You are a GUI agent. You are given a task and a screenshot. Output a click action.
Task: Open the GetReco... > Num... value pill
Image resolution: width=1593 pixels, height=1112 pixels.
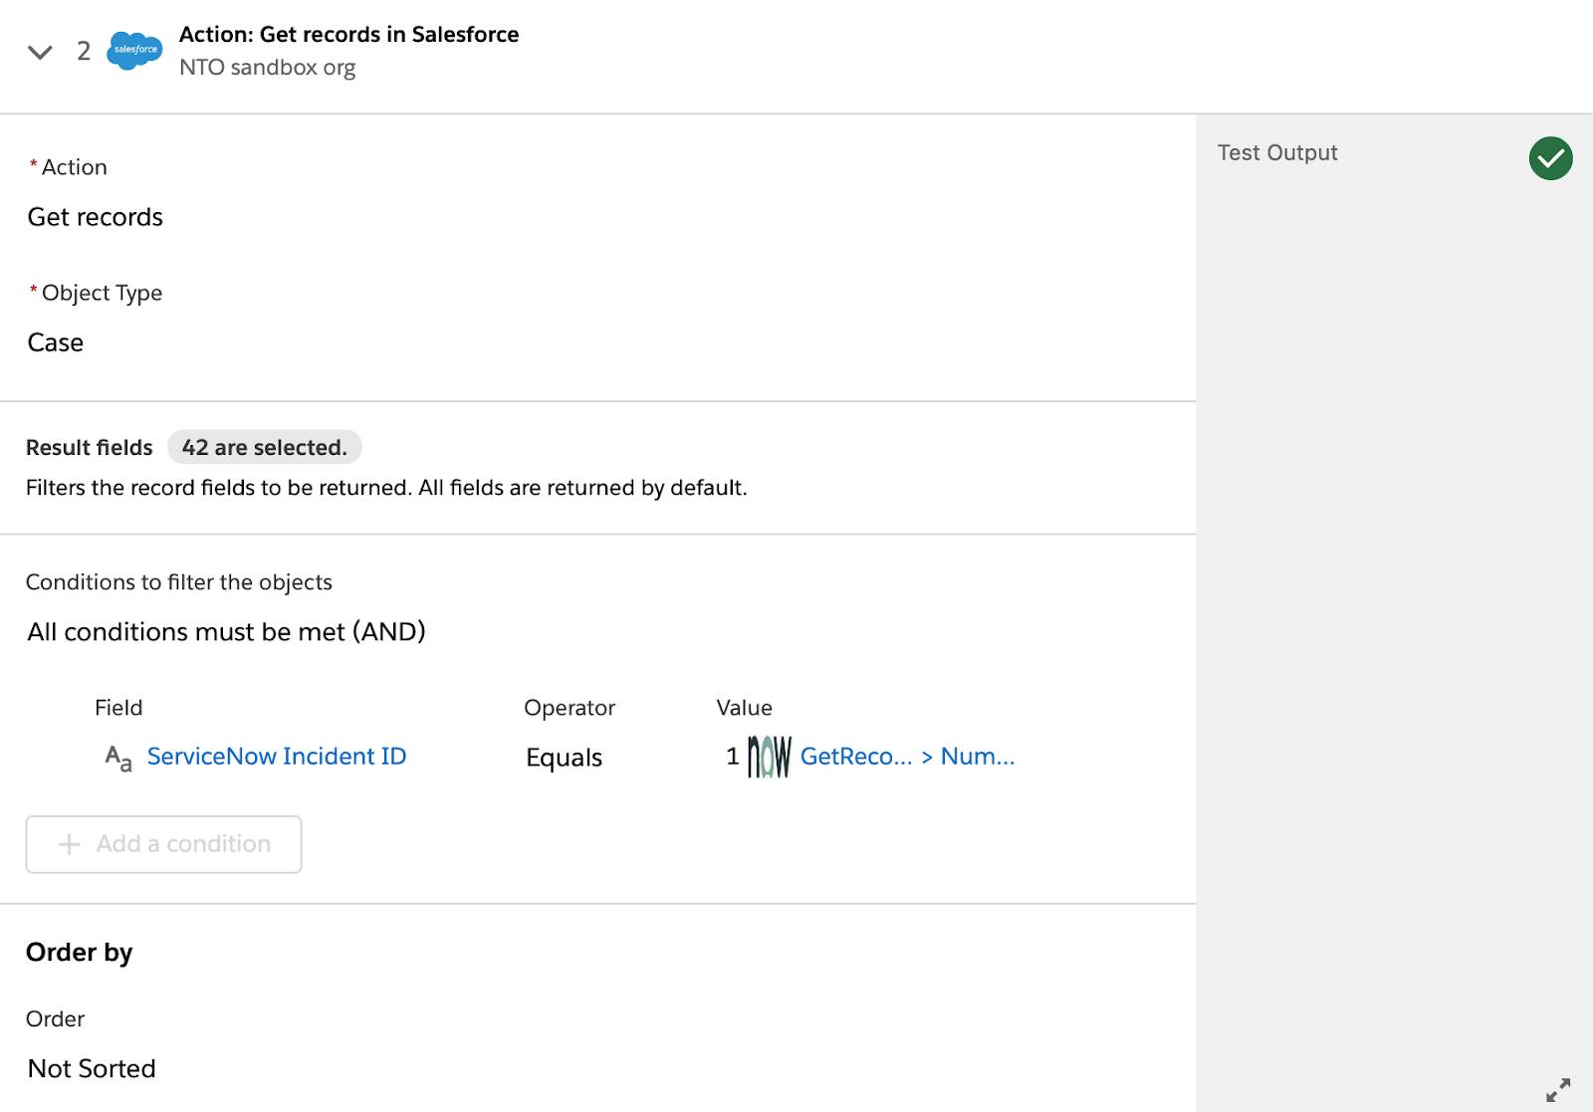(x=907, y=757)
